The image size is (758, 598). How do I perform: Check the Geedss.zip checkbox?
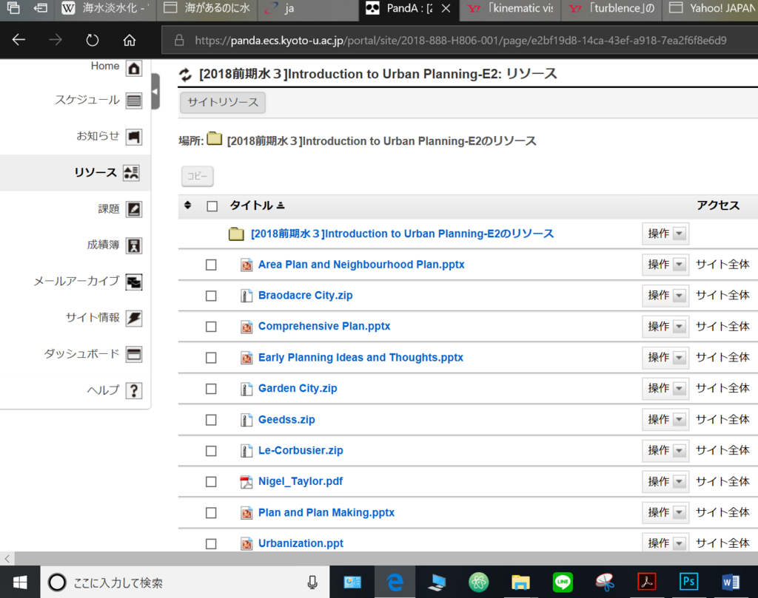[211, 420]
